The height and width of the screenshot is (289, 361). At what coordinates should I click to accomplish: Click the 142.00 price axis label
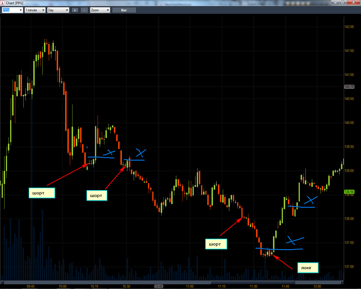point(349,27)
